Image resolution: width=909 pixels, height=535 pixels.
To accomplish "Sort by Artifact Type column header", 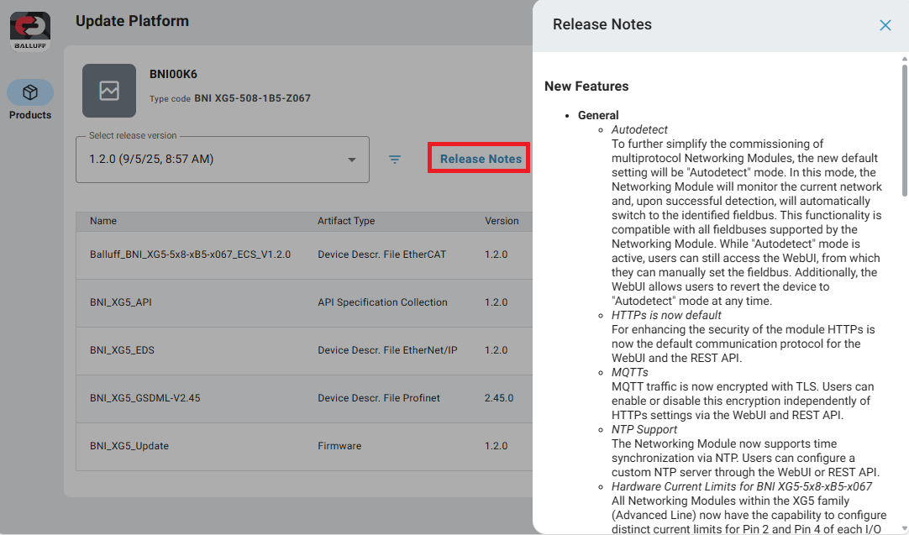I will coord(345,221).
